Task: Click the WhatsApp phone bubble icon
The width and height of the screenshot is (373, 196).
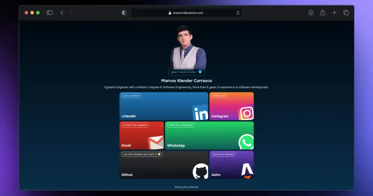Action: click(246, 142)
